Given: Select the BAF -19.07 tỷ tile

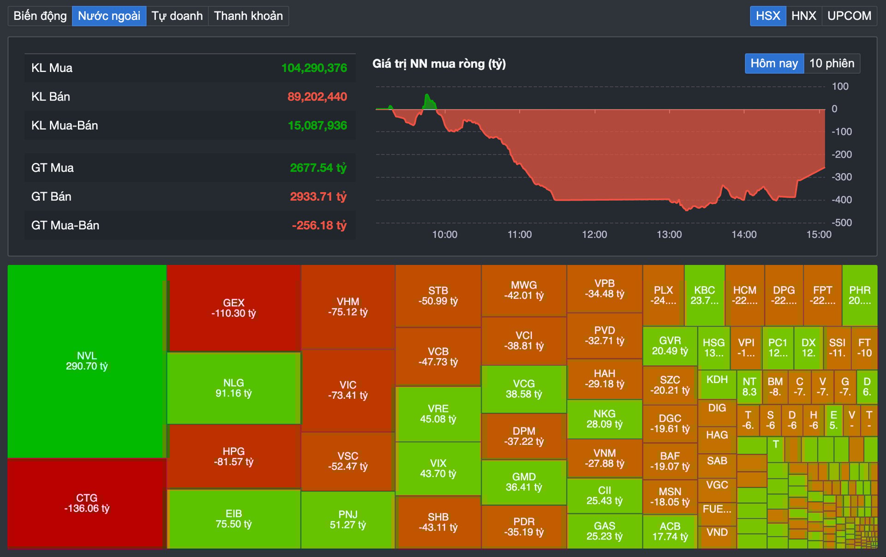Looking at the screenshot, I should (x=670, y=461).
